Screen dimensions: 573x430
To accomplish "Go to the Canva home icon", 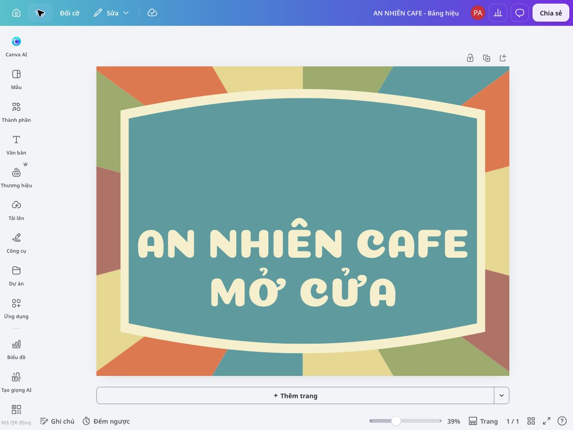I will (x=16, y=13).
